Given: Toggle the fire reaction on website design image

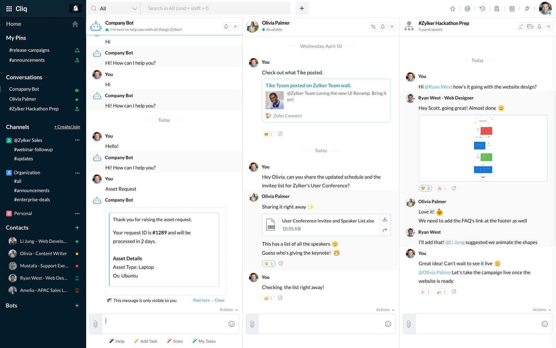Looking at the screenshot, I should click(x=441, y=188).
